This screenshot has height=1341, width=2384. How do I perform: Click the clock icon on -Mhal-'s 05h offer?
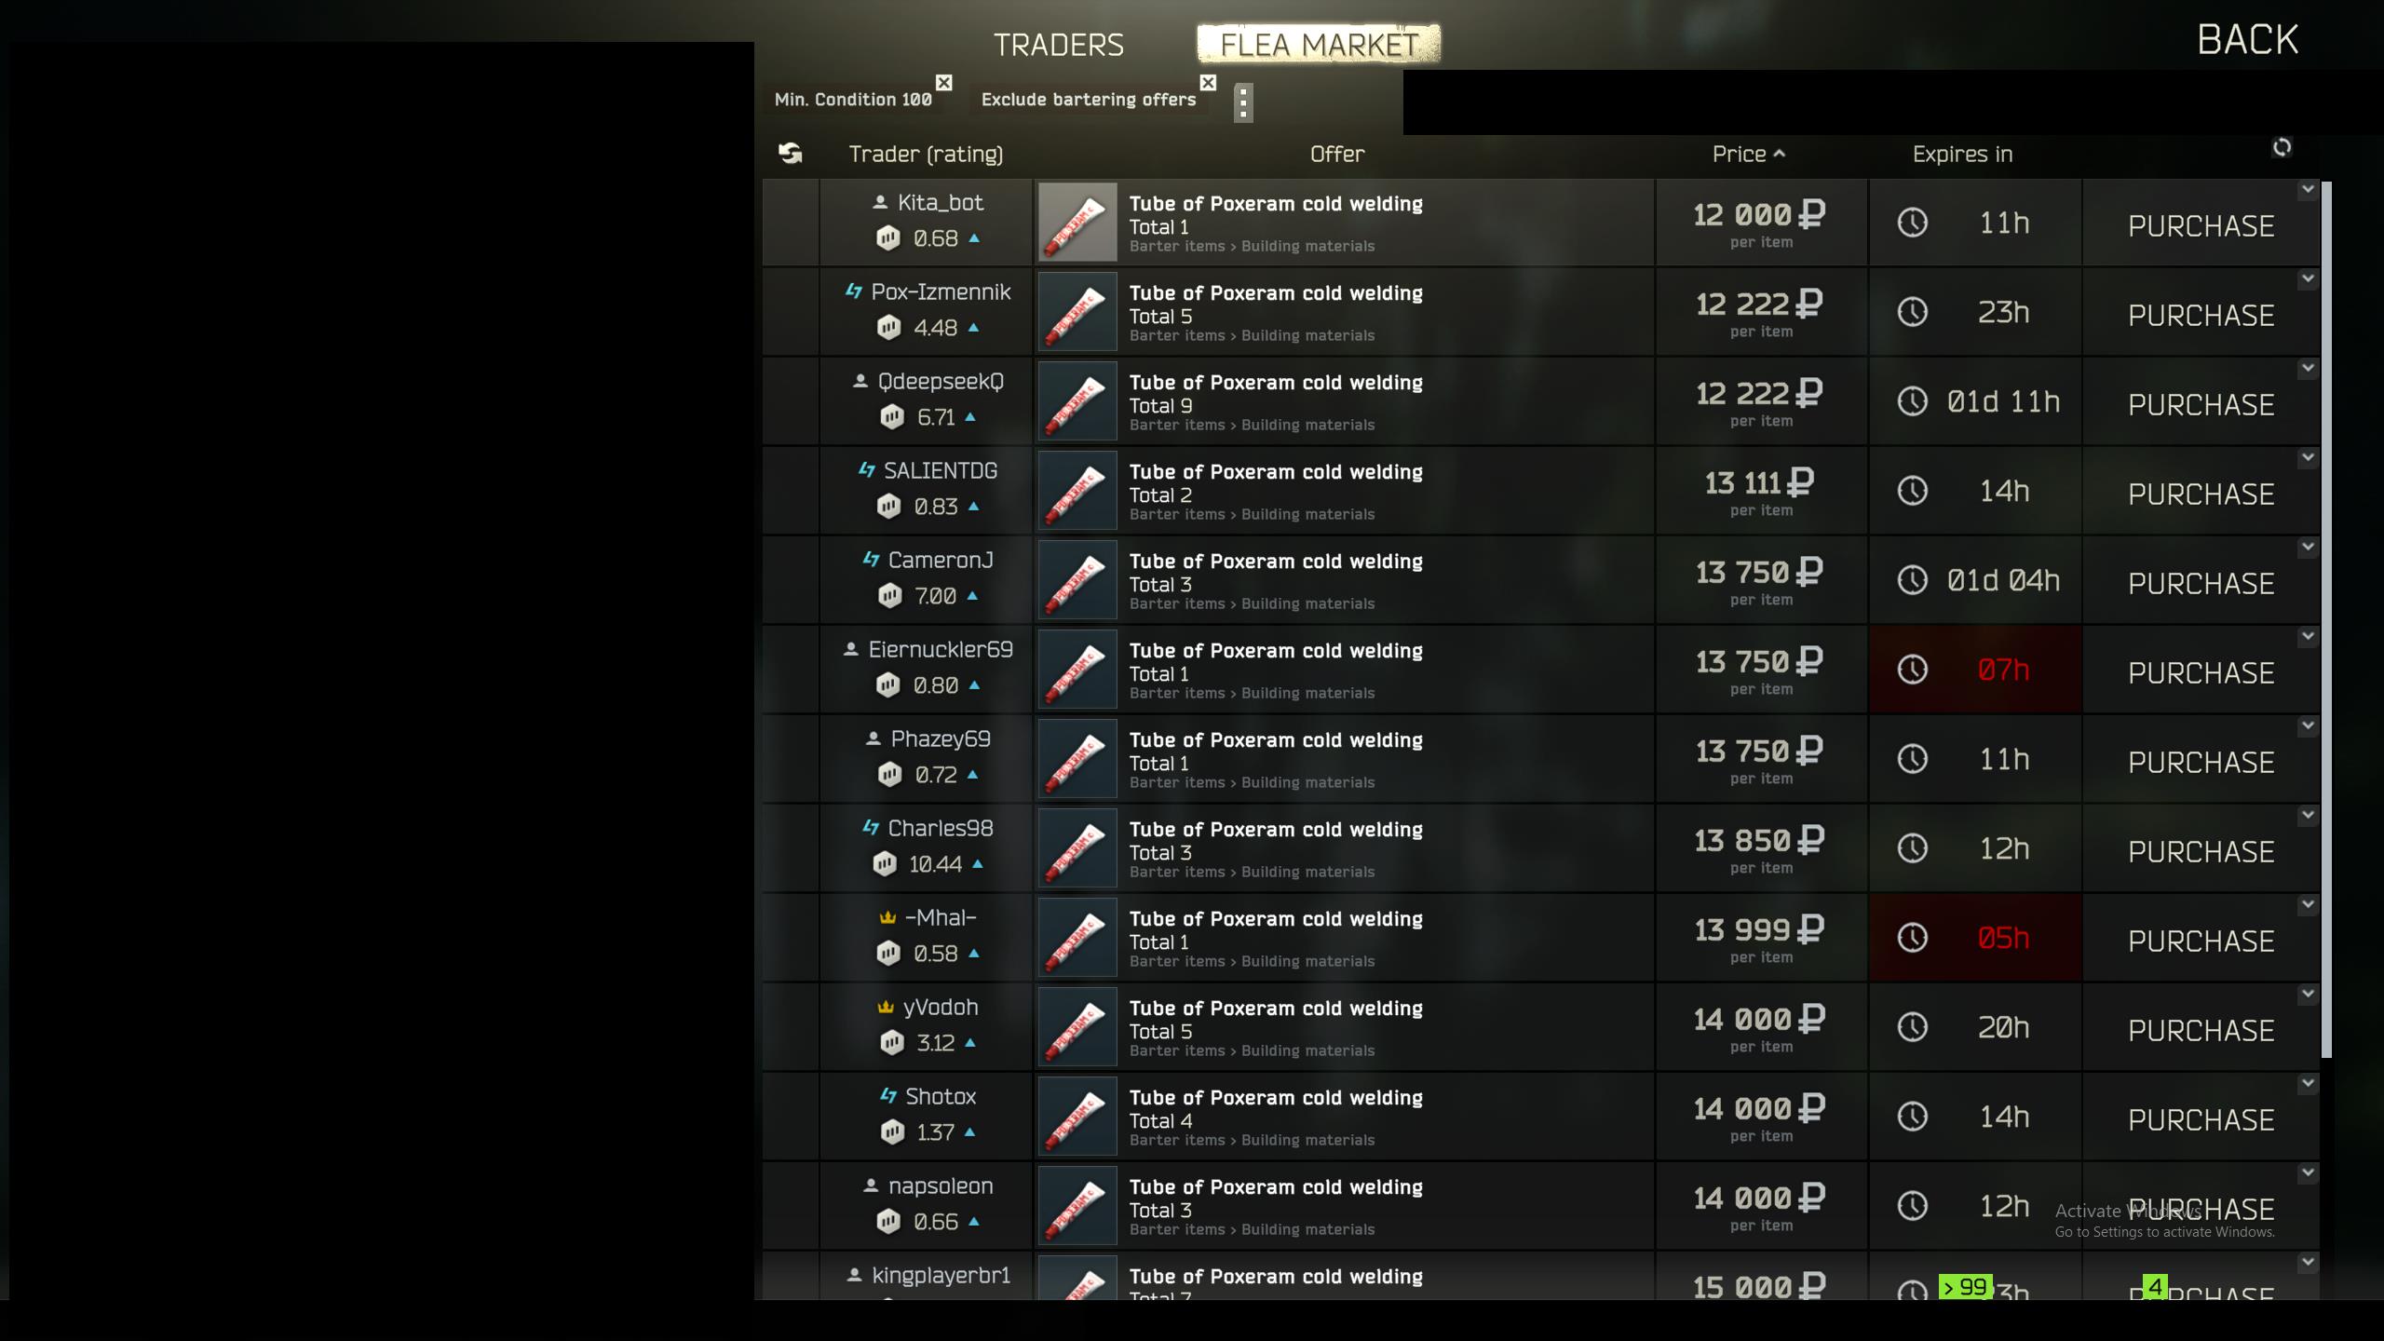coord(1912,937)
